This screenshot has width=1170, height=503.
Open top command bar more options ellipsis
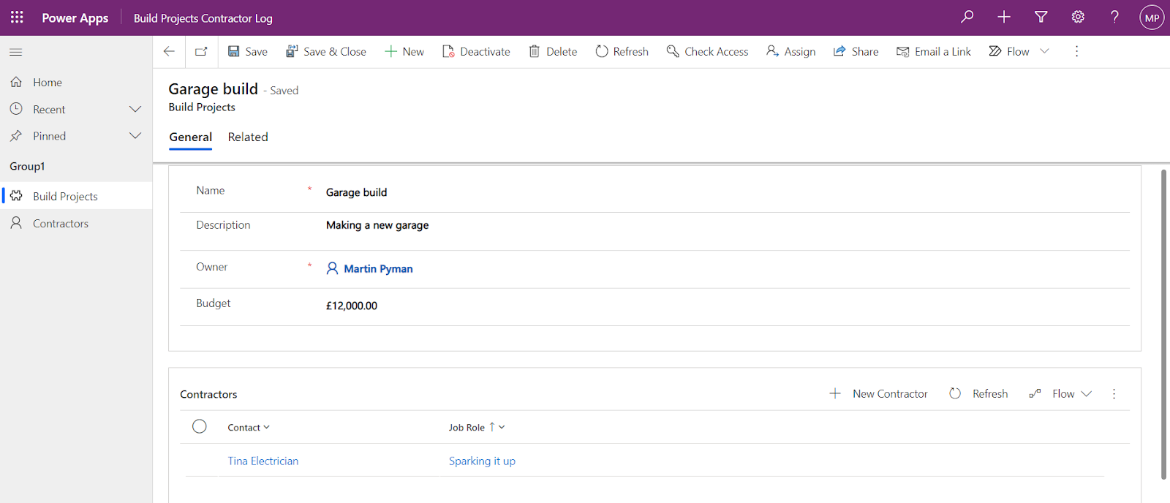pos(1076,51)
